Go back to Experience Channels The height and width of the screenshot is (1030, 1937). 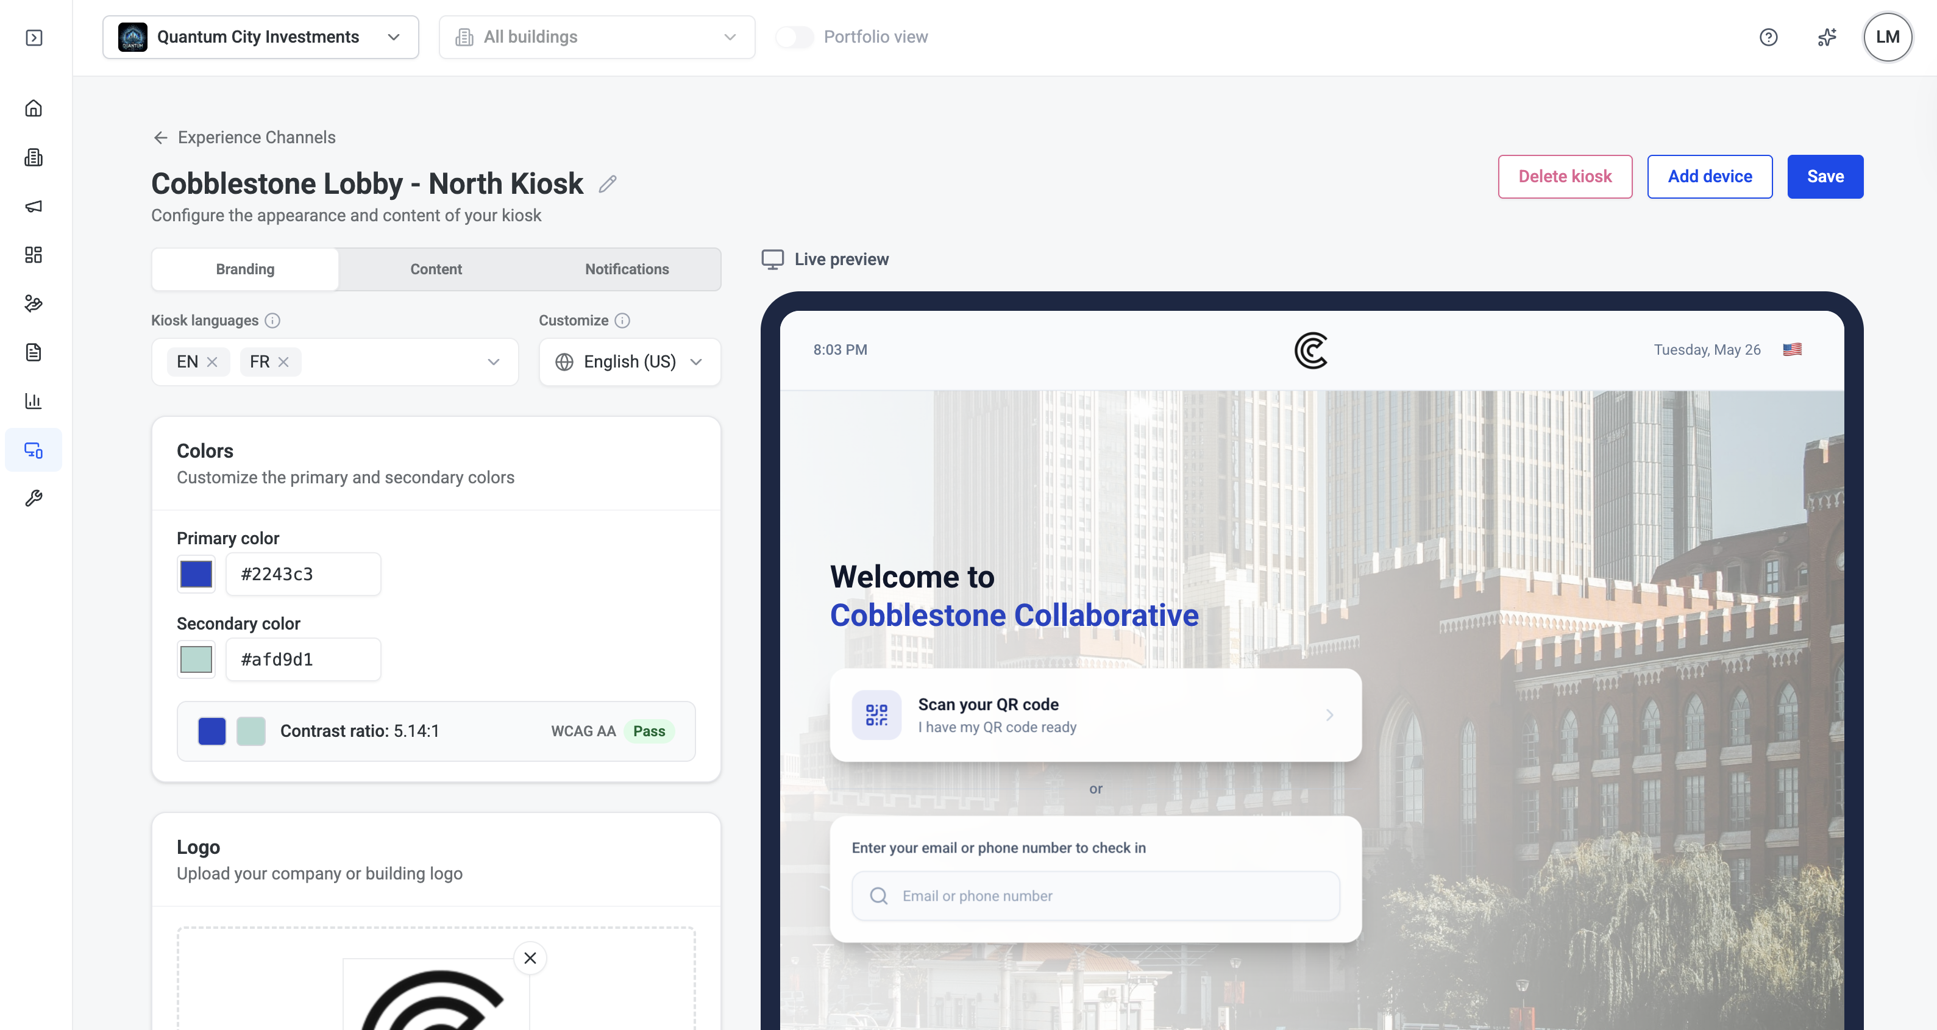244,138
